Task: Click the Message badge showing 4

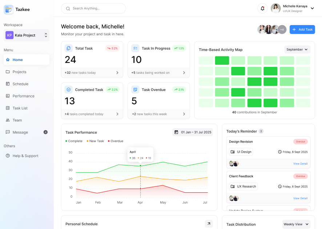Action: 45,132
